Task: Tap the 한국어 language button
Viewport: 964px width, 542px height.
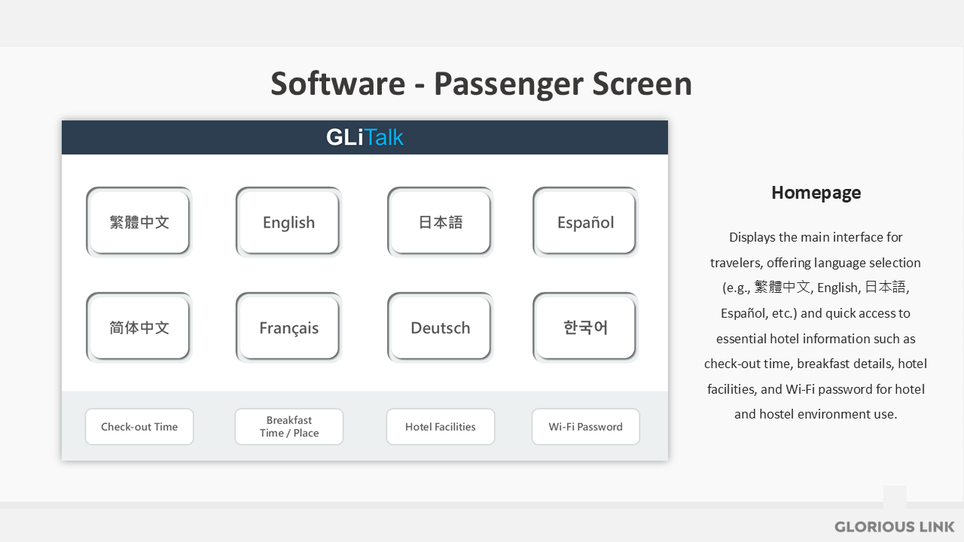Action: 585,327
